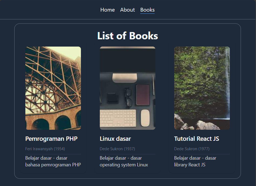Click the Linux dasar cover photo

coord(127,88)
